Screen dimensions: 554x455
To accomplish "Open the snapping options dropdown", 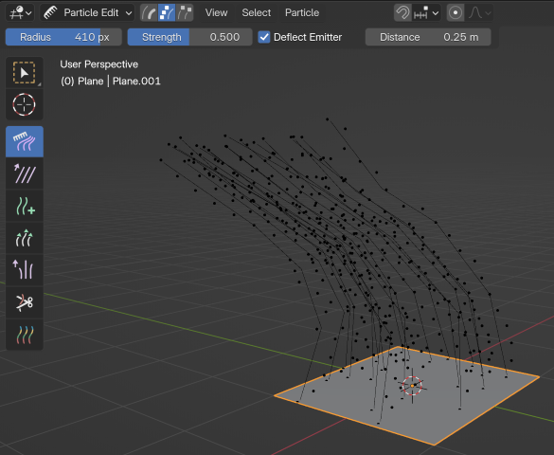I will 426,13.
